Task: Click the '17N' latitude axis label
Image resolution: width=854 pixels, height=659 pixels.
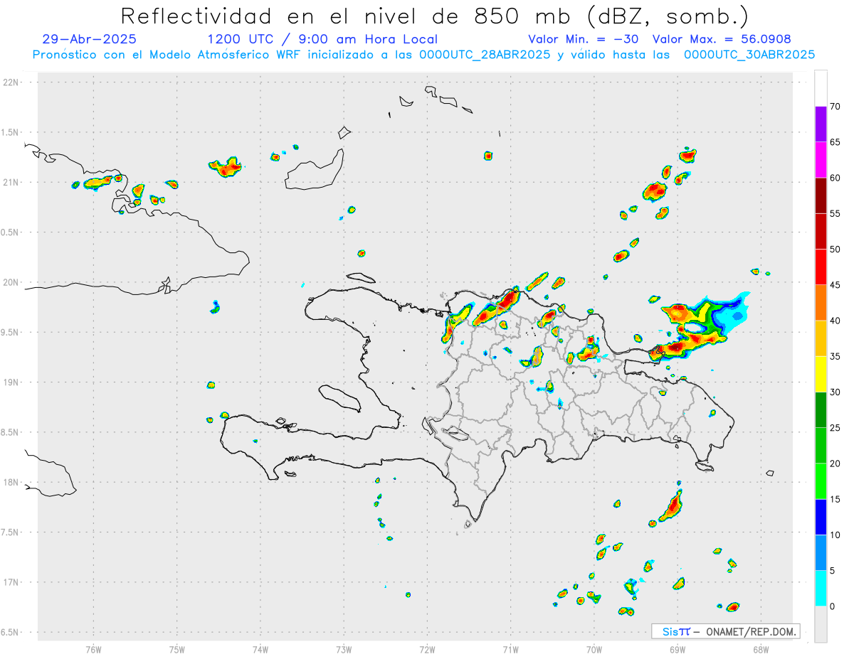Action: [x=12, y=582]
